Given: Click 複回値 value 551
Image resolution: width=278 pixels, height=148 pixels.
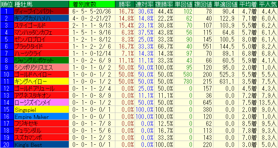Looking at the screenshot, I should tap(207, 47).
